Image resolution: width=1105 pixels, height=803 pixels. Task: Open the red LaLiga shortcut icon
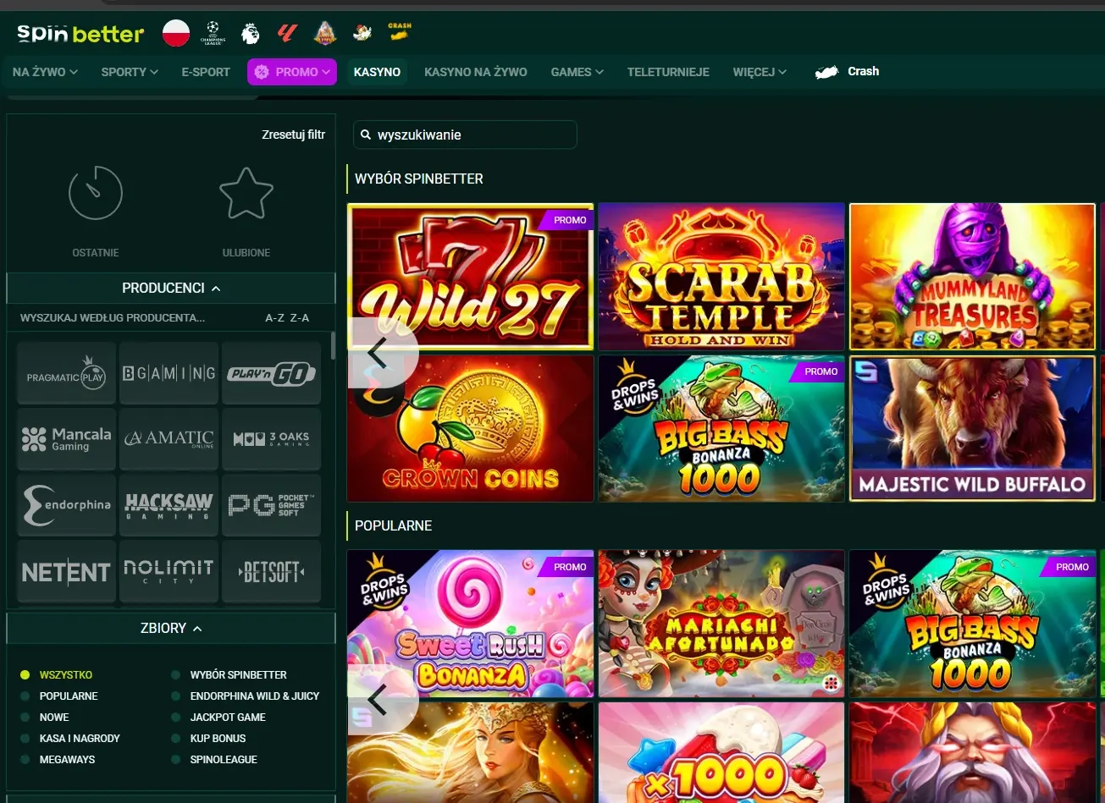(x=288, y=33)
